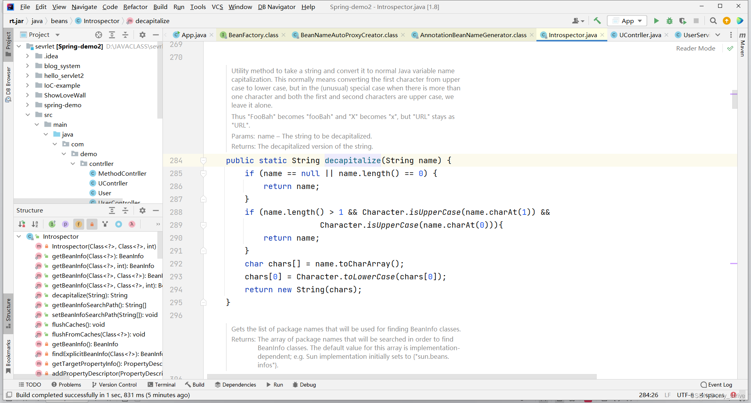Open Search Everywhere magnifier icon
This screenshot has width=751, height=403.
[713, 21]
